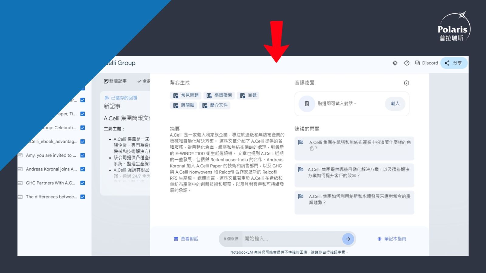
Task: Generate 學習指南 study guide
Action: pyautogui.click(x=219, y=95)
